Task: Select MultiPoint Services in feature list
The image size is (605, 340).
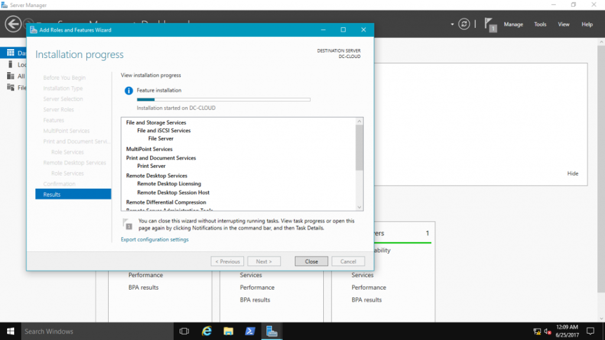Action: click(149, 149)
